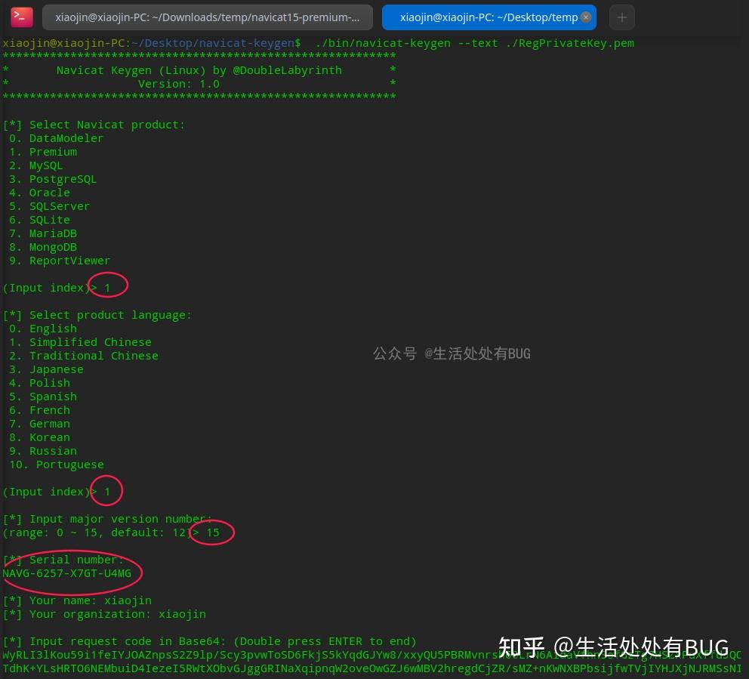Click the circled major version number 15
The height and width of the screenshot is (679, 749).
tap(213, 532)
